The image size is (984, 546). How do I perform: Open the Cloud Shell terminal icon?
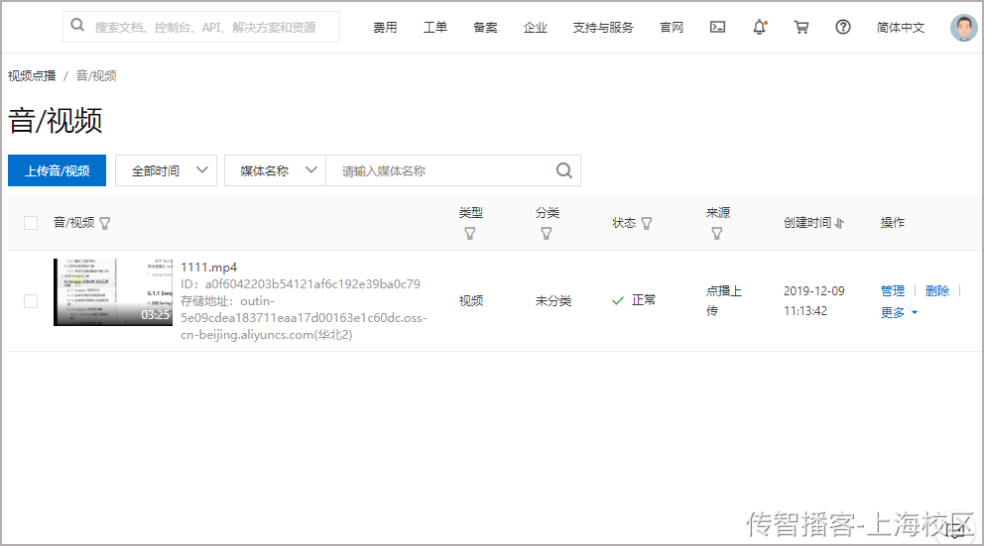pos(717,27)
